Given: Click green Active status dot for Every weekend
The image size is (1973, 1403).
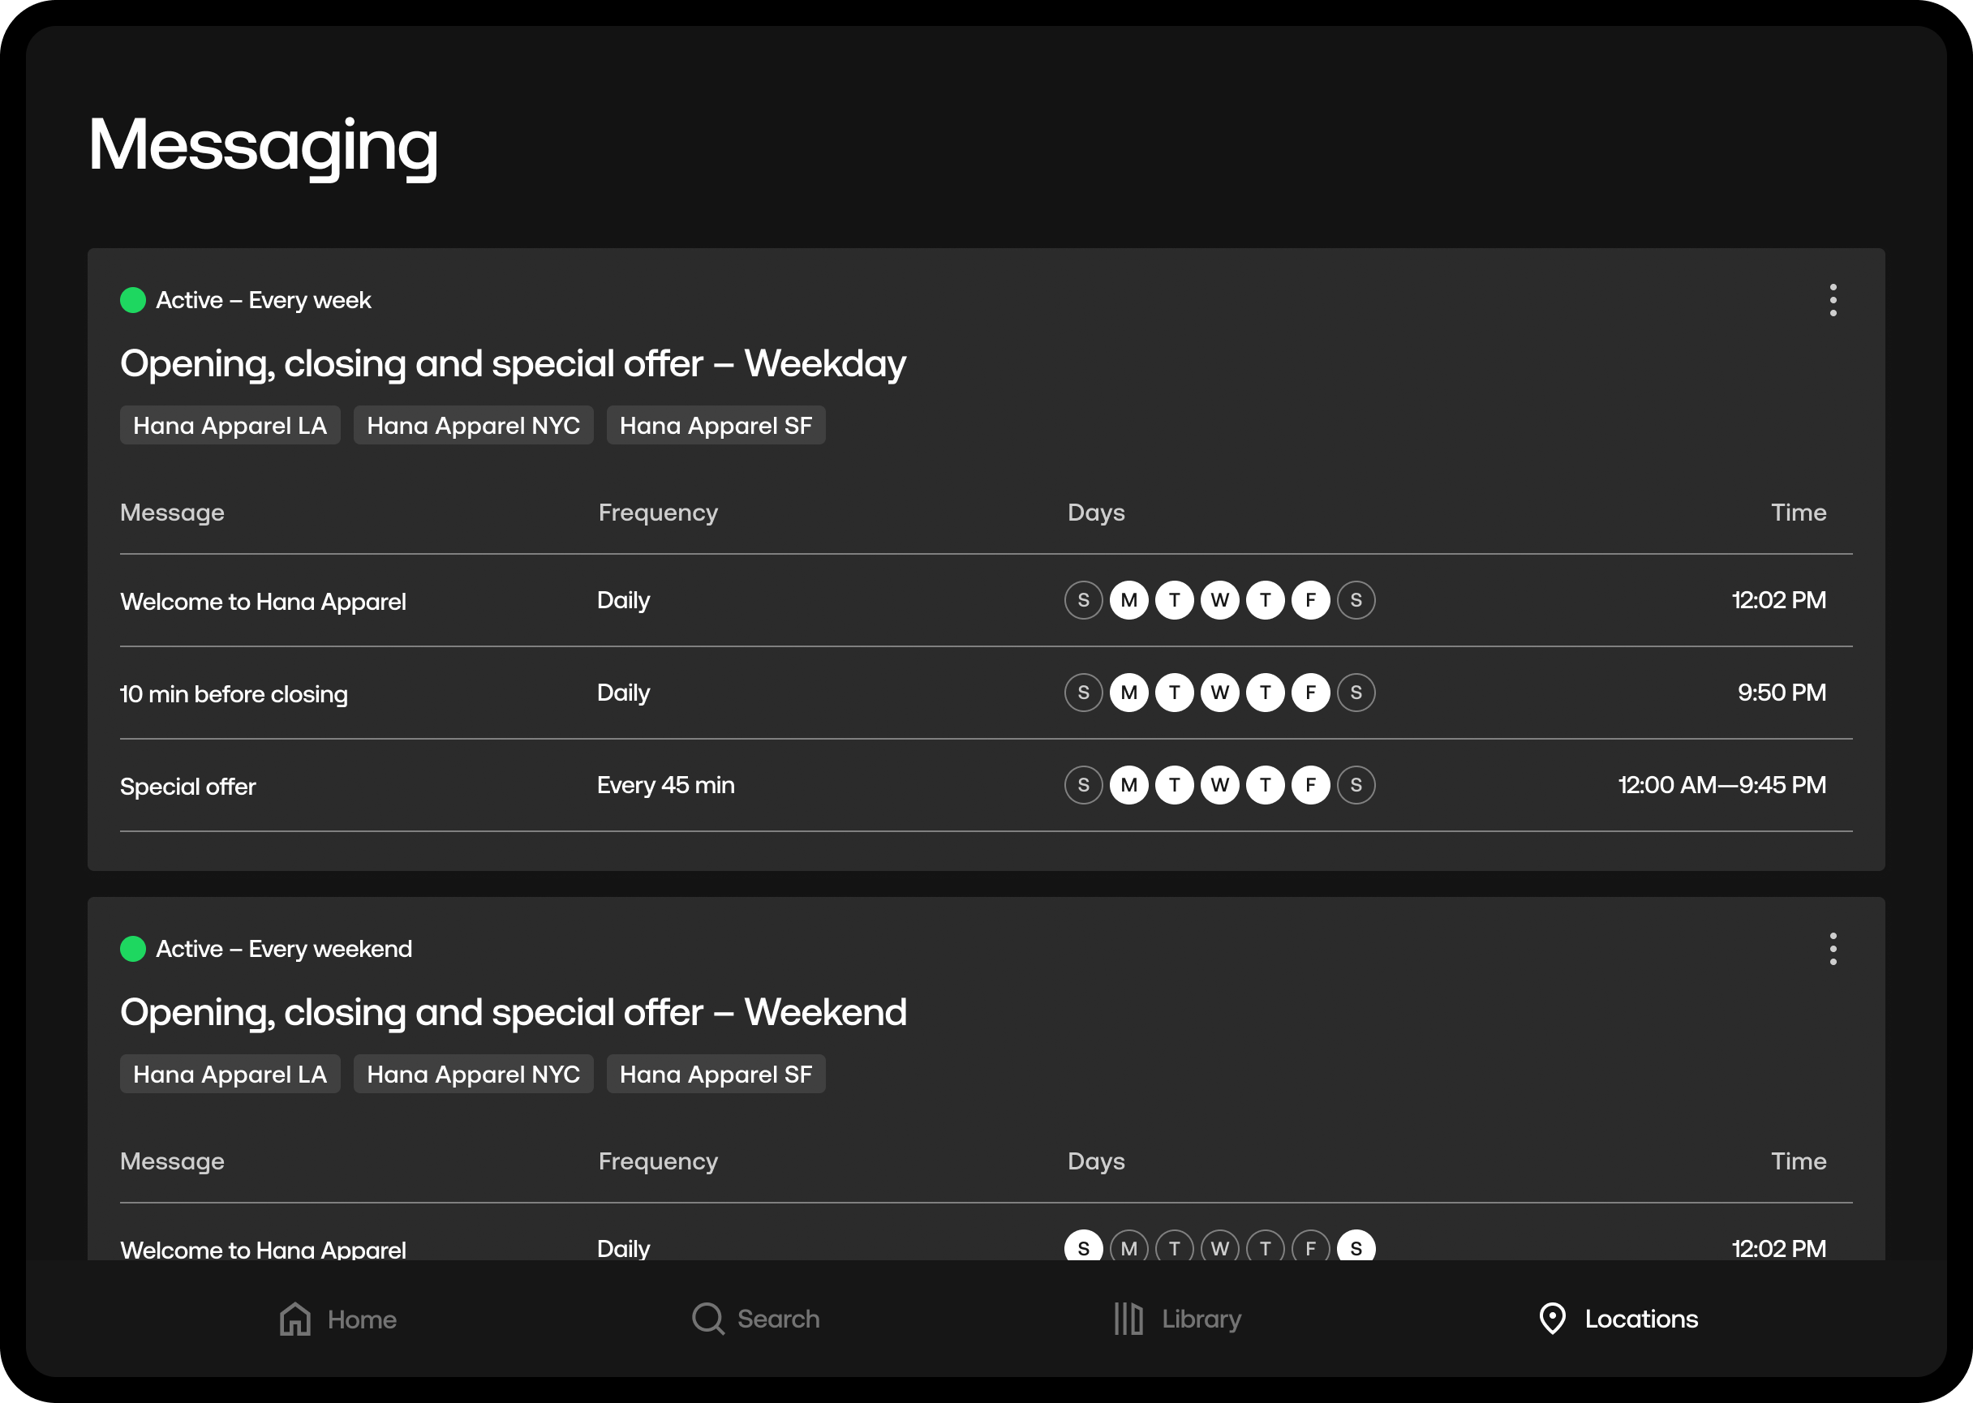Looking at the screenshot, I should (x=133, y=949).
